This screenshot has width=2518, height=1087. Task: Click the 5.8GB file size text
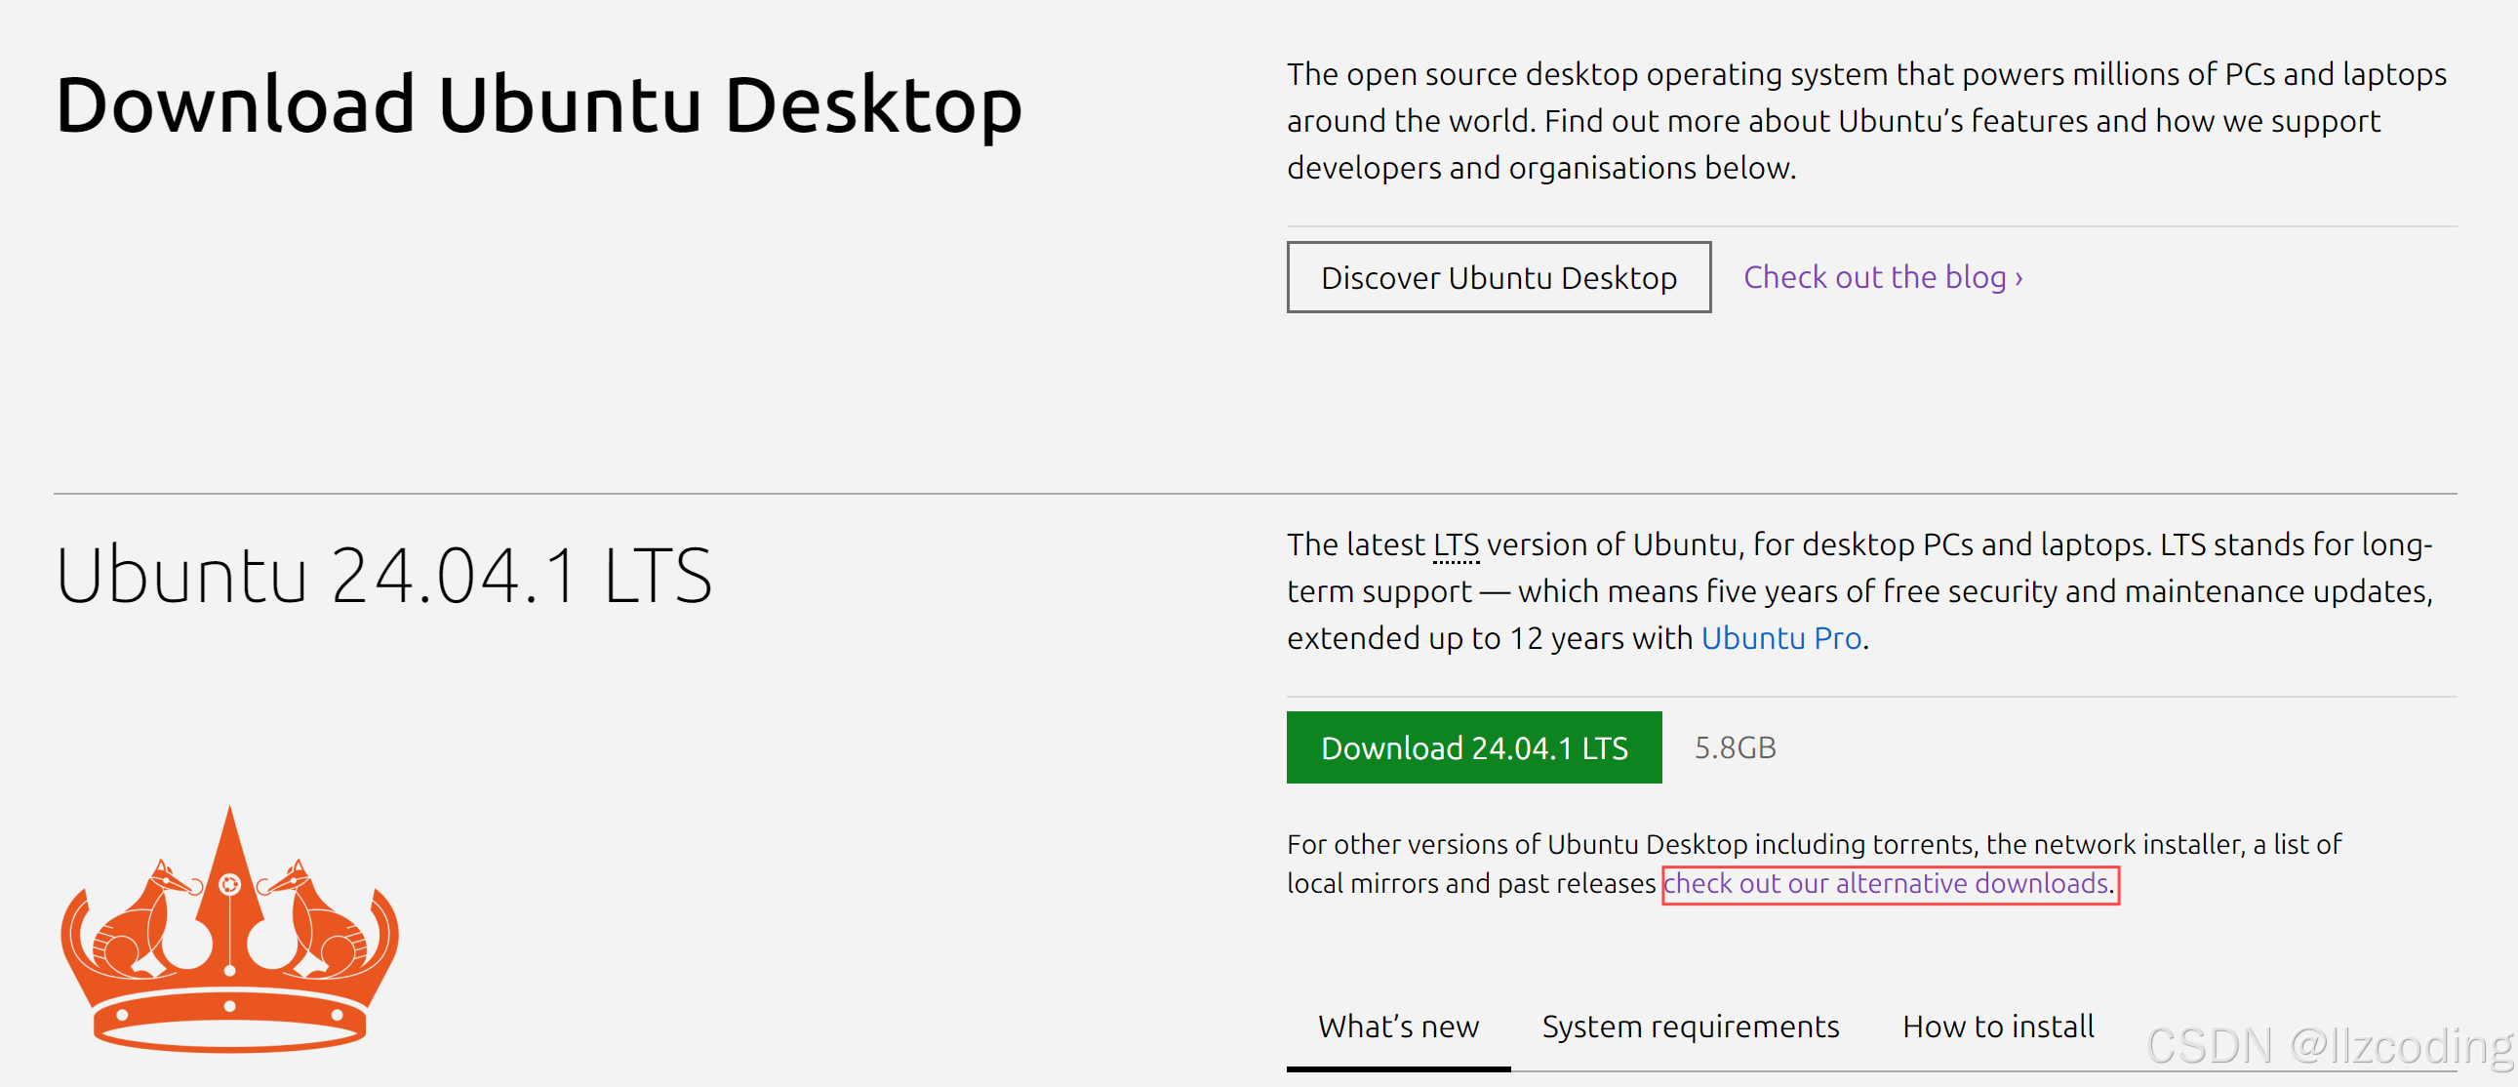(1735, 747)
